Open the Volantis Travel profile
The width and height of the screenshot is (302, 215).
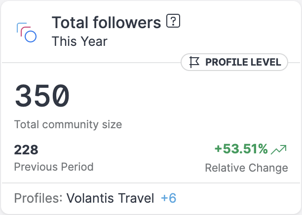[x=110, y=198]
